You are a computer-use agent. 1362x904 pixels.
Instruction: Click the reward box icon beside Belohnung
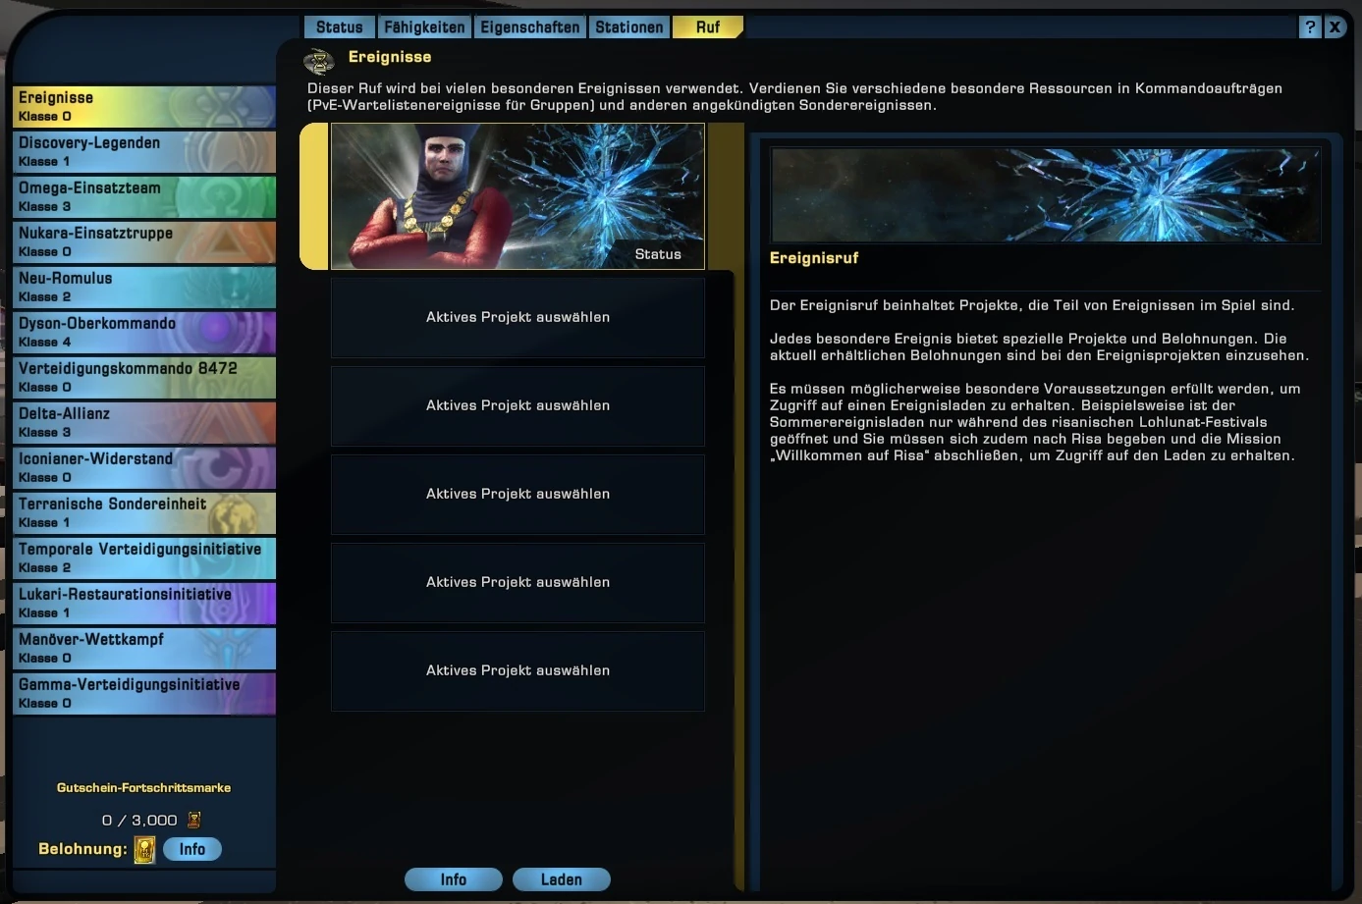tap(144, 850)
